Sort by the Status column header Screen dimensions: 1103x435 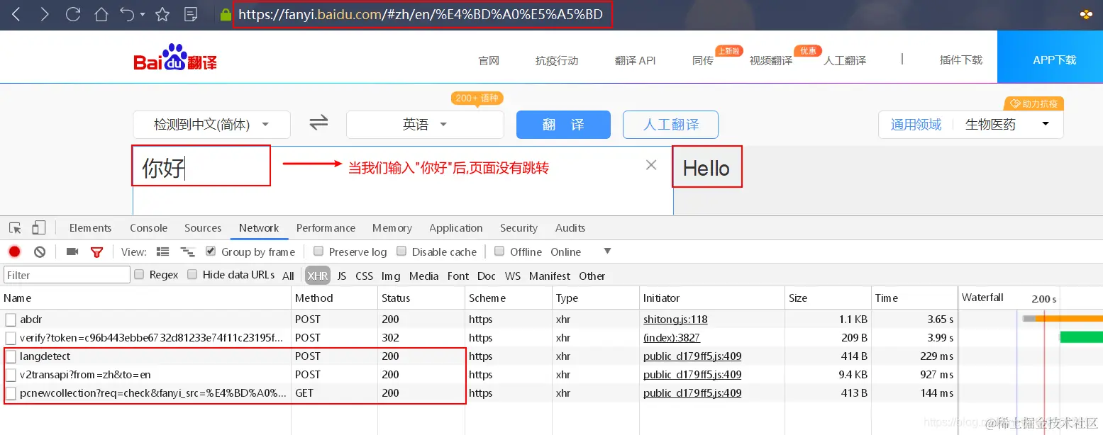pos(421,298)
